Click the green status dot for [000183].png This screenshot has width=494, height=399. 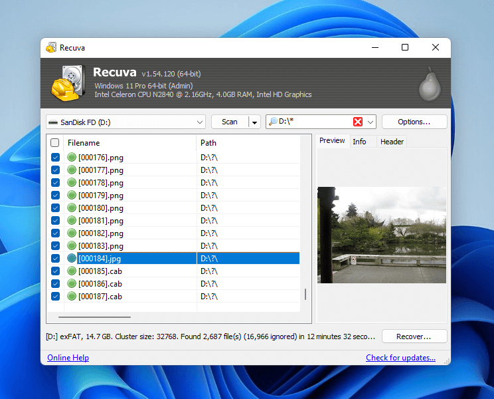72,245
